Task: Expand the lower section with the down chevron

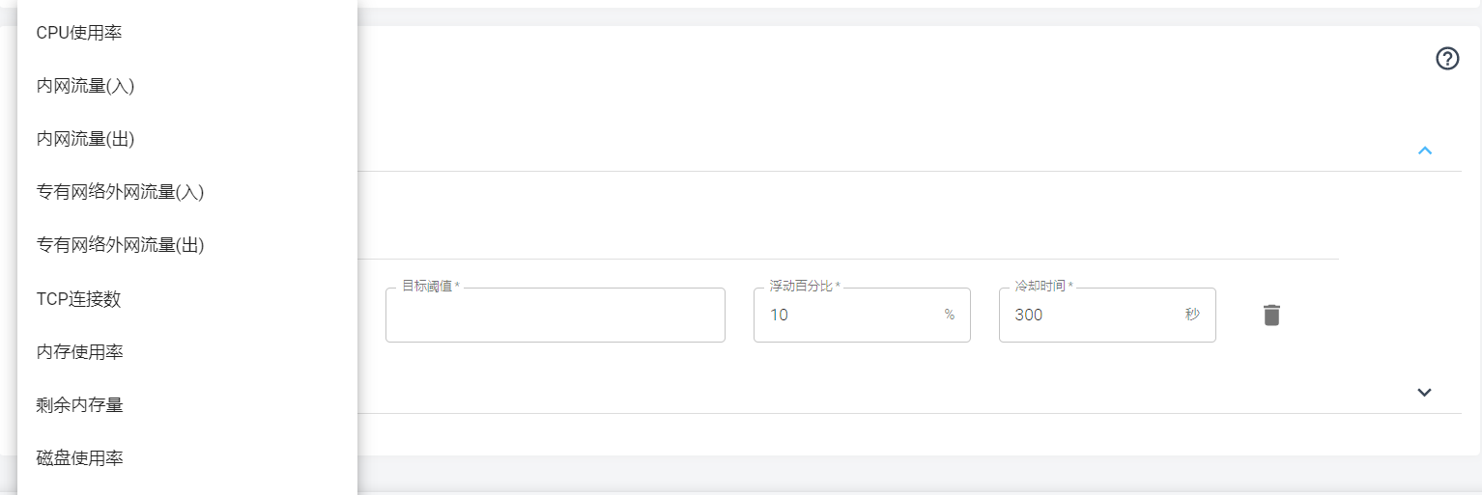Action: [x=1424, y=392]
